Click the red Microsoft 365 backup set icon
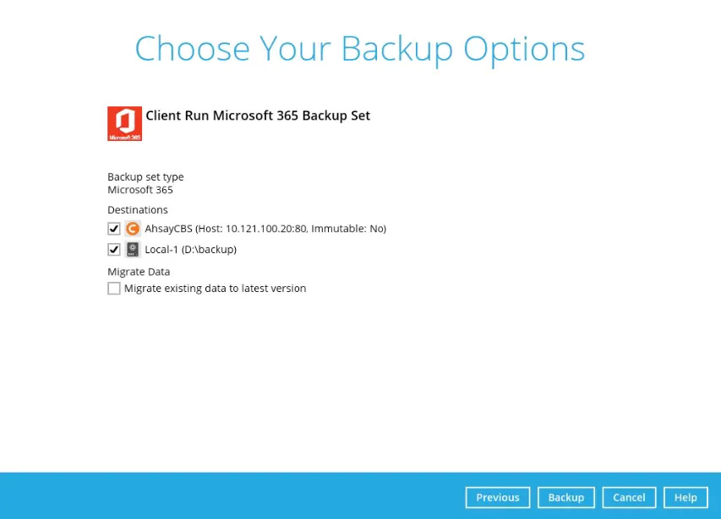The width and height of the screenshot is (721, 519). tap(123, 122)
